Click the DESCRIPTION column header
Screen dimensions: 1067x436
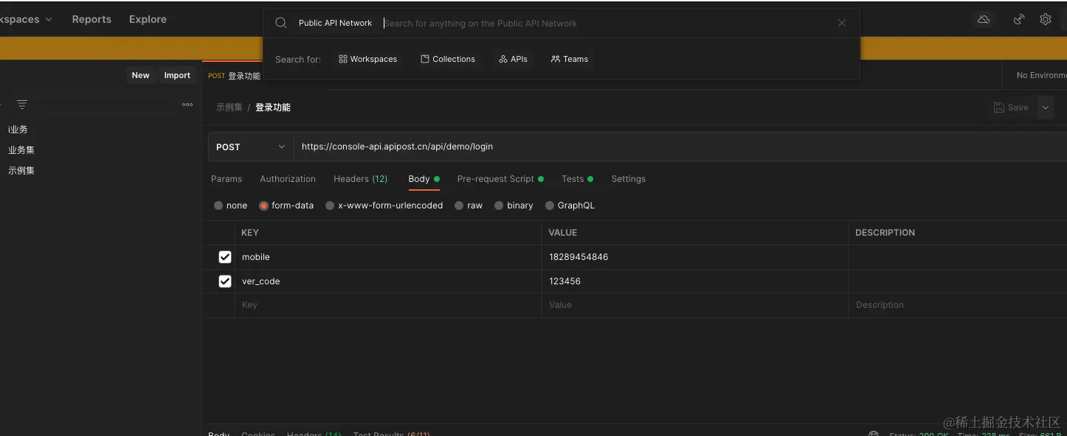(885, 233)
